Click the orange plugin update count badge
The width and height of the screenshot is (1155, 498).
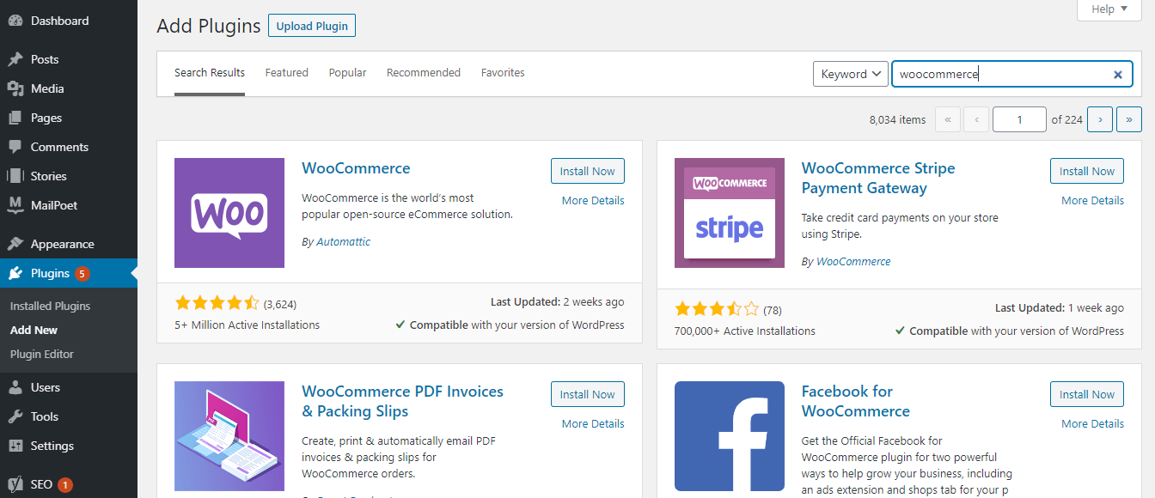[82, 274]
